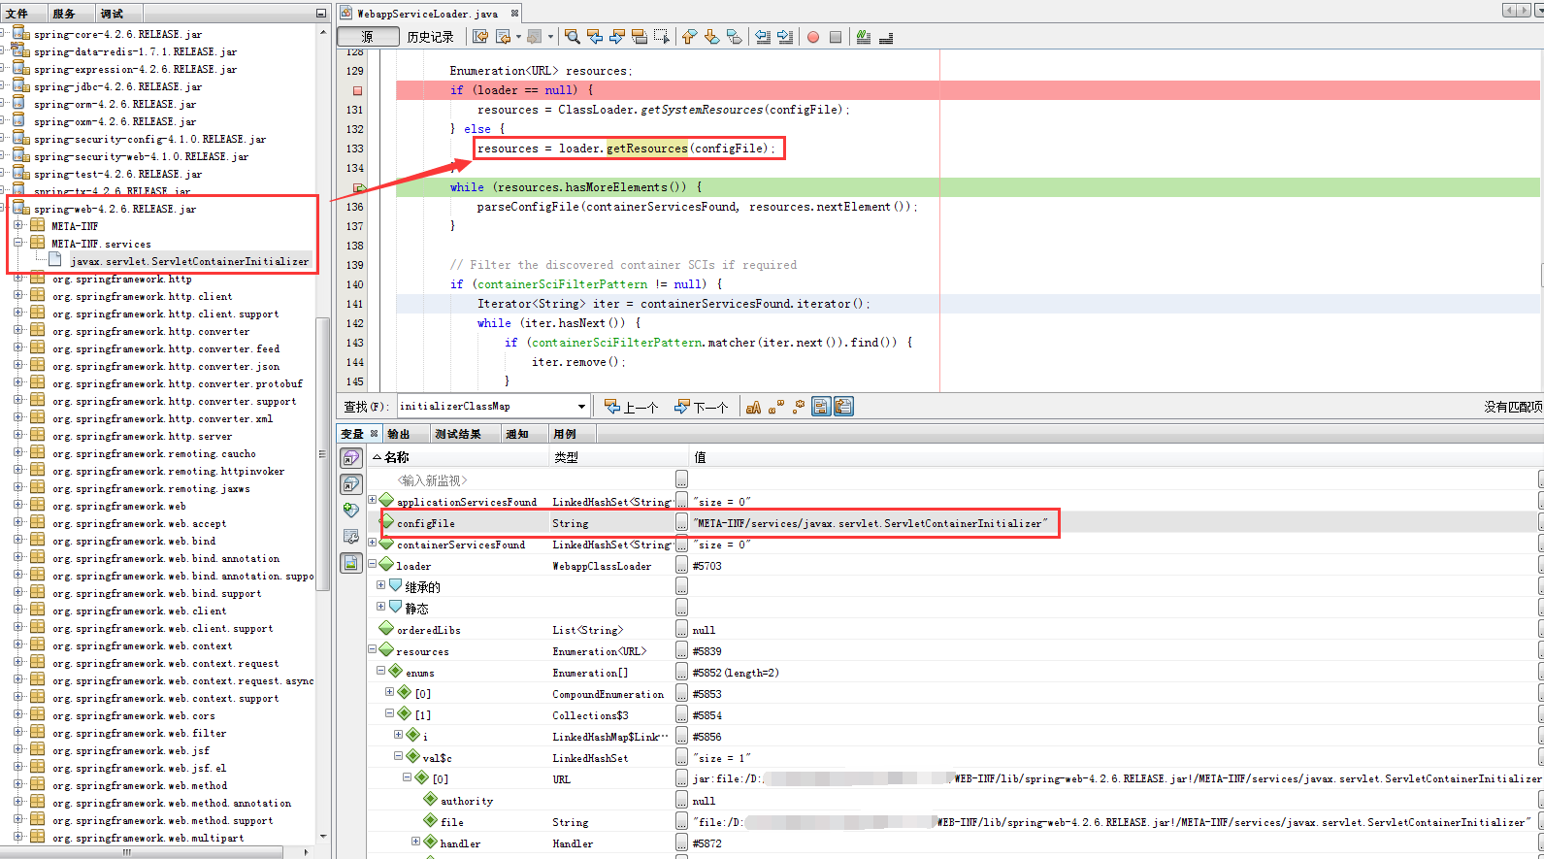Click the 源 source view button
The image size is (1544, 859).
[x=368, y=37]
